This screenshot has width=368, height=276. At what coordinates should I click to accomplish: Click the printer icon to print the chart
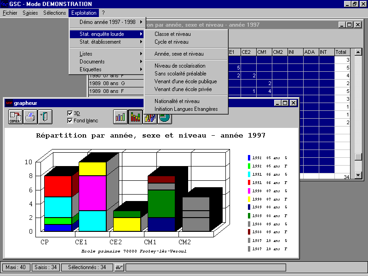coord(30,117)
